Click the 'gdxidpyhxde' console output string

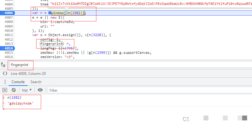pyautogui.click(x=20, y=104)
